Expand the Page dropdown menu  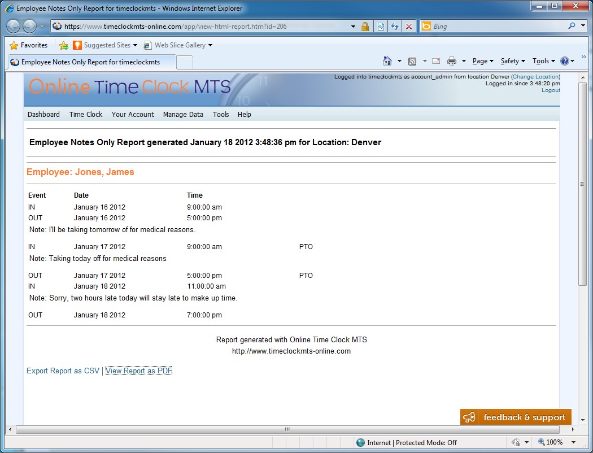pos(482,61)
